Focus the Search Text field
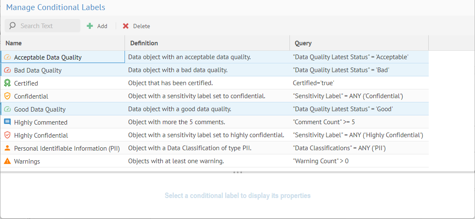 [46, 26]
